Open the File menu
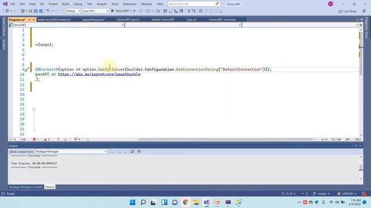The image size is (371, 208). click(13, 4)
